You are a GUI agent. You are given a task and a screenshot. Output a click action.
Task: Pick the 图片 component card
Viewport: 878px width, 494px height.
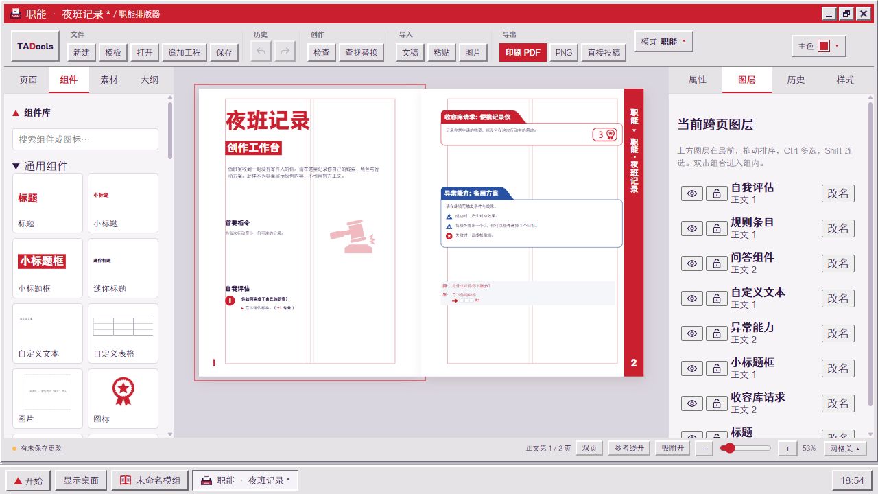[47, 398]
